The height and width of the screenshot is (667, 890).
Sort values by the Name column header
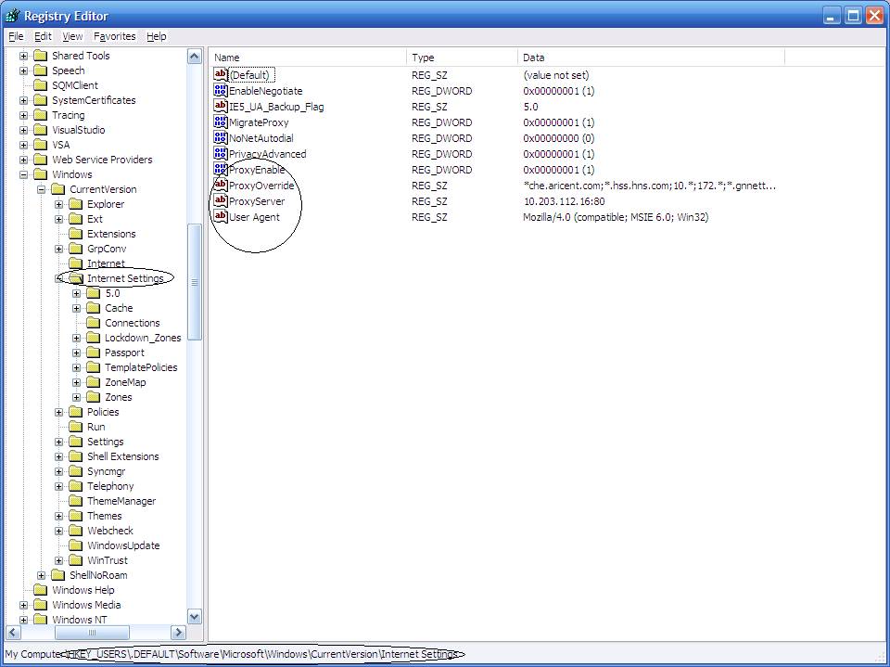click(308, 58)
